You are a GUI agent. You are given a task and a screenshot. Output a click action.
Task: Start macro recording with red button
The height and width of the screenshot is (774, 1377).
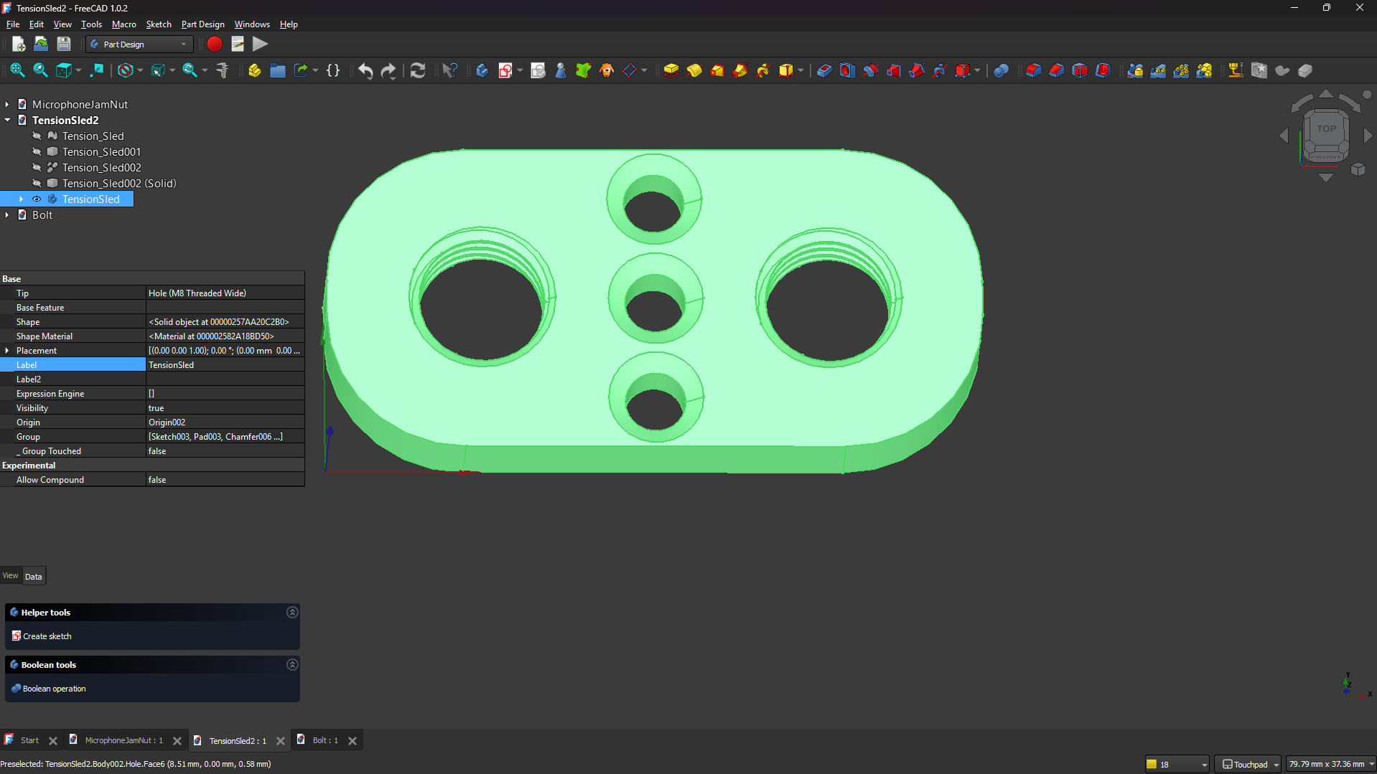214,44
